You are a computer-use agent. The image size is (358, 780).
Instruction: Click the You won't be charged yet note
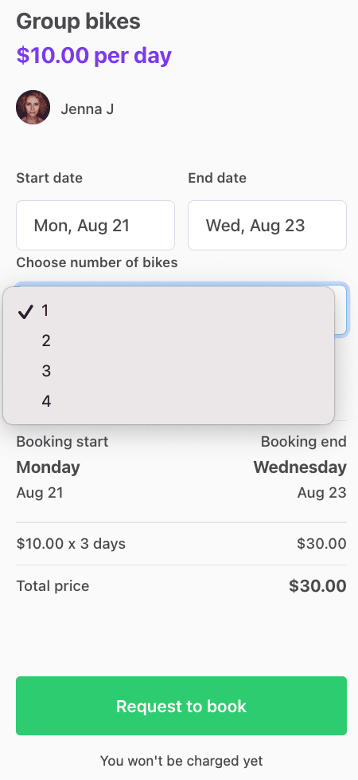181,761
